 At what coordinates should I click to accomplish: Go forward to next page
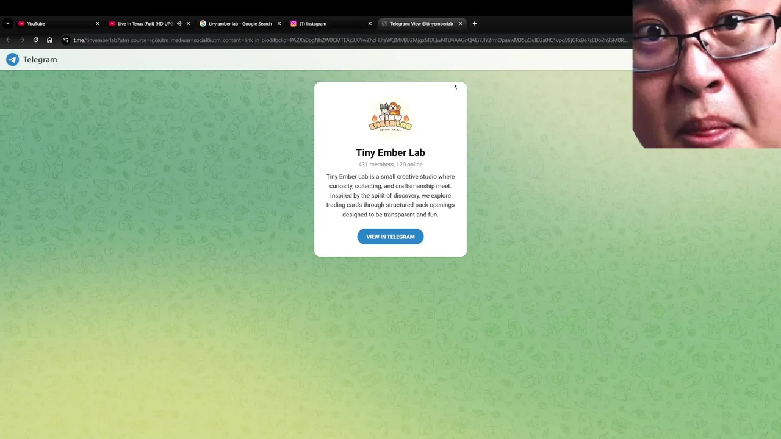(x=22, y=40)
